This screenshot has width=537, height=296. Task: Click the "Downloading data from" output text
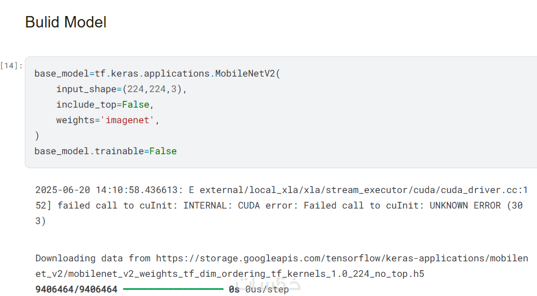click(x=93, y=258)
